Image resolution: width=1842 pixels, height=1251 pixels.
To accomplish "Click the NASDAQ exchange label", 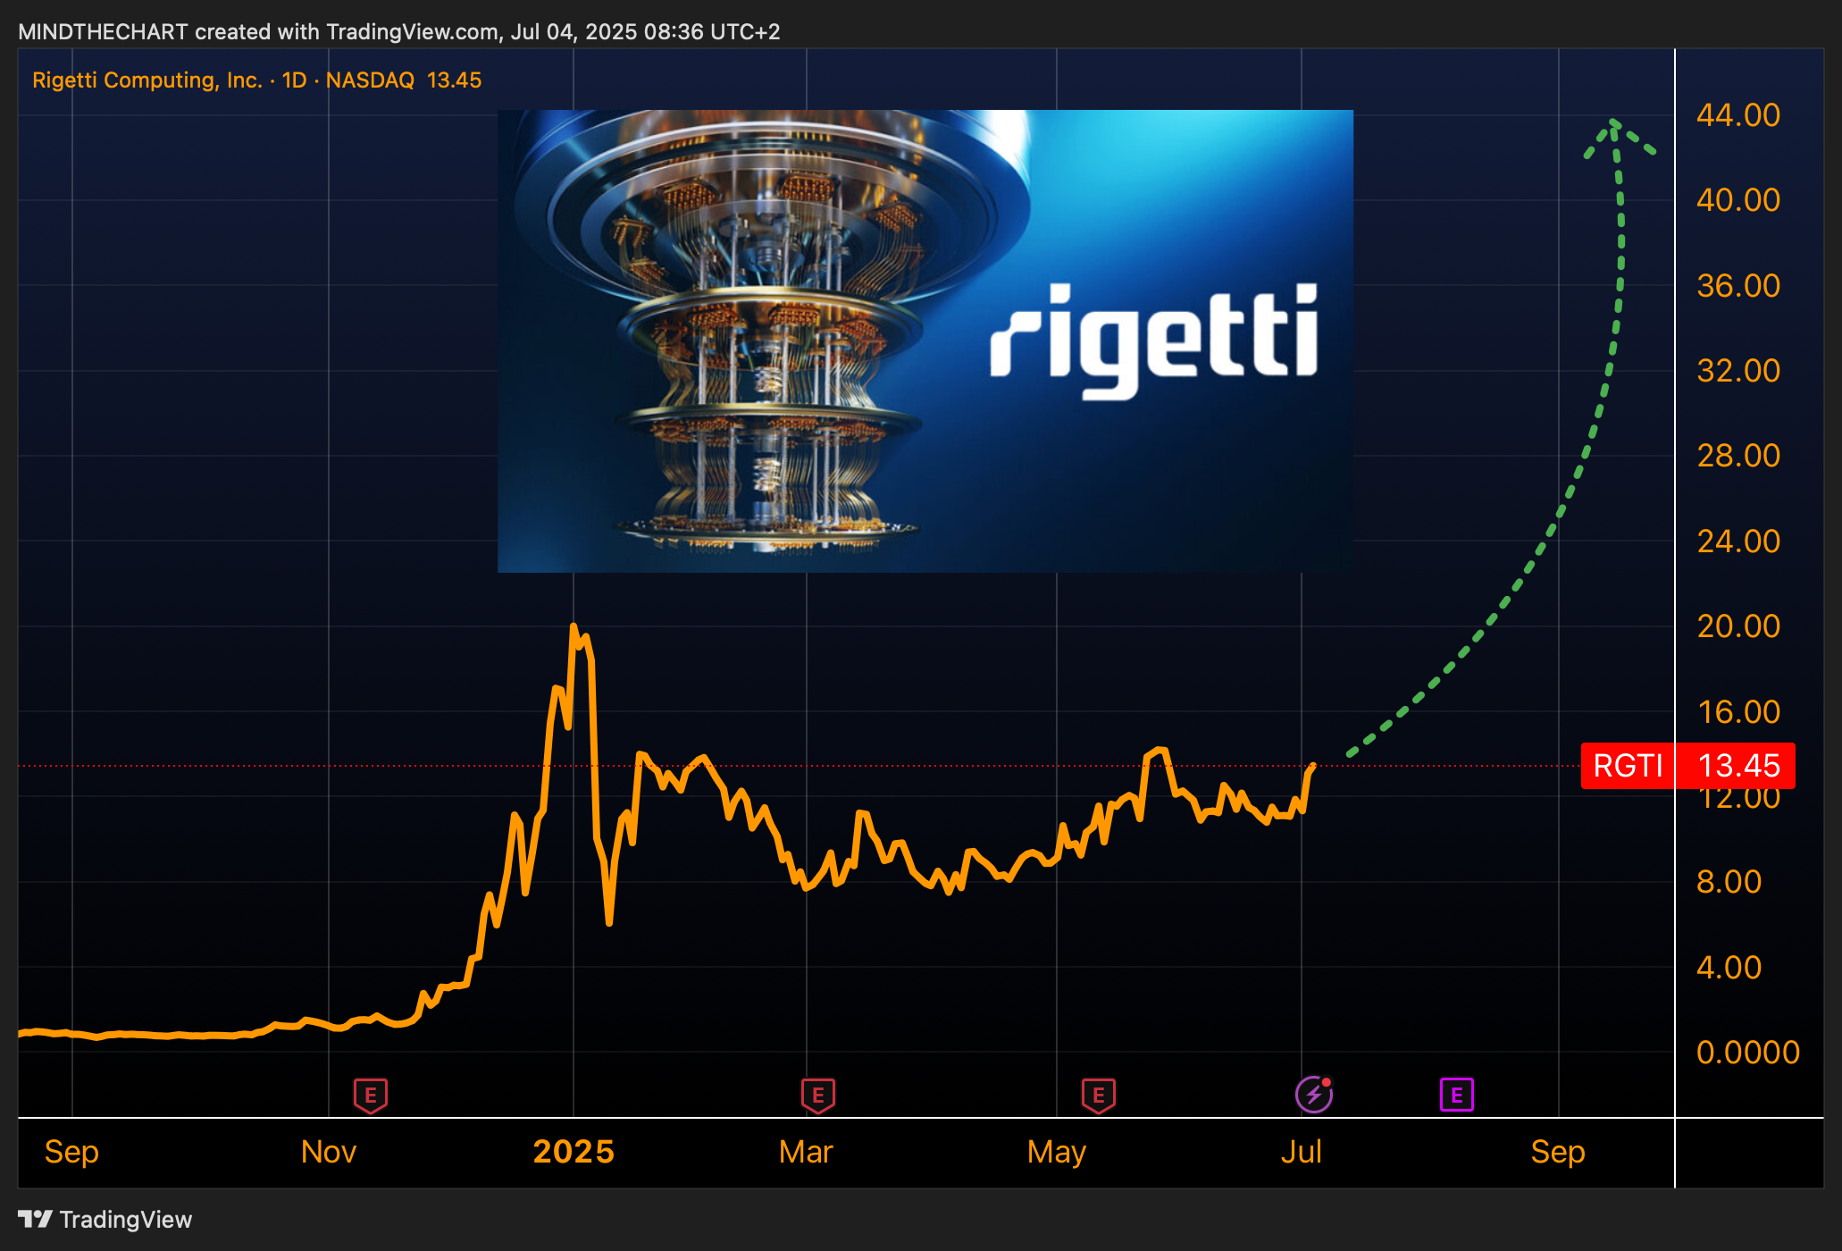I will click(x=370, y=80).
